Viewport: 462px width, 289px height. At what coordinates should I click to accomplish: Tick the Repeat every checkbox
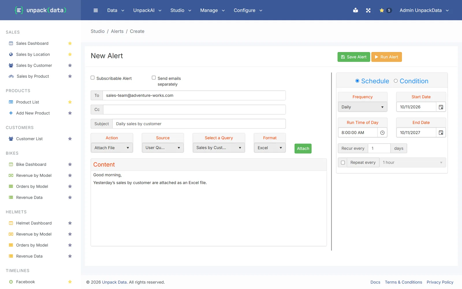point(343,162)
